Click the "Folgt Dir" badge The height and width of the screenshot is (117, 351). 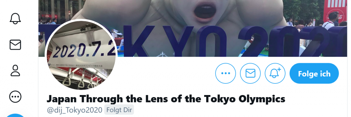[x=119, y=110]
